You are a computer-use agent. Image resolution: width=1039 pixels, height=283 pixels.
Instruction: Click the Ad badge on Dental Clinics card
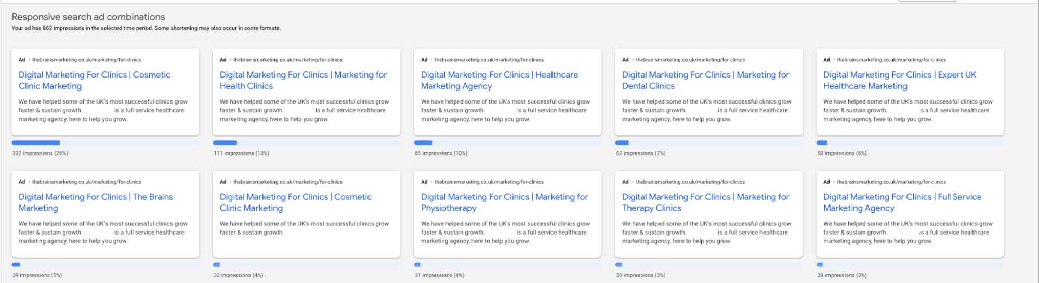(625, 60)
